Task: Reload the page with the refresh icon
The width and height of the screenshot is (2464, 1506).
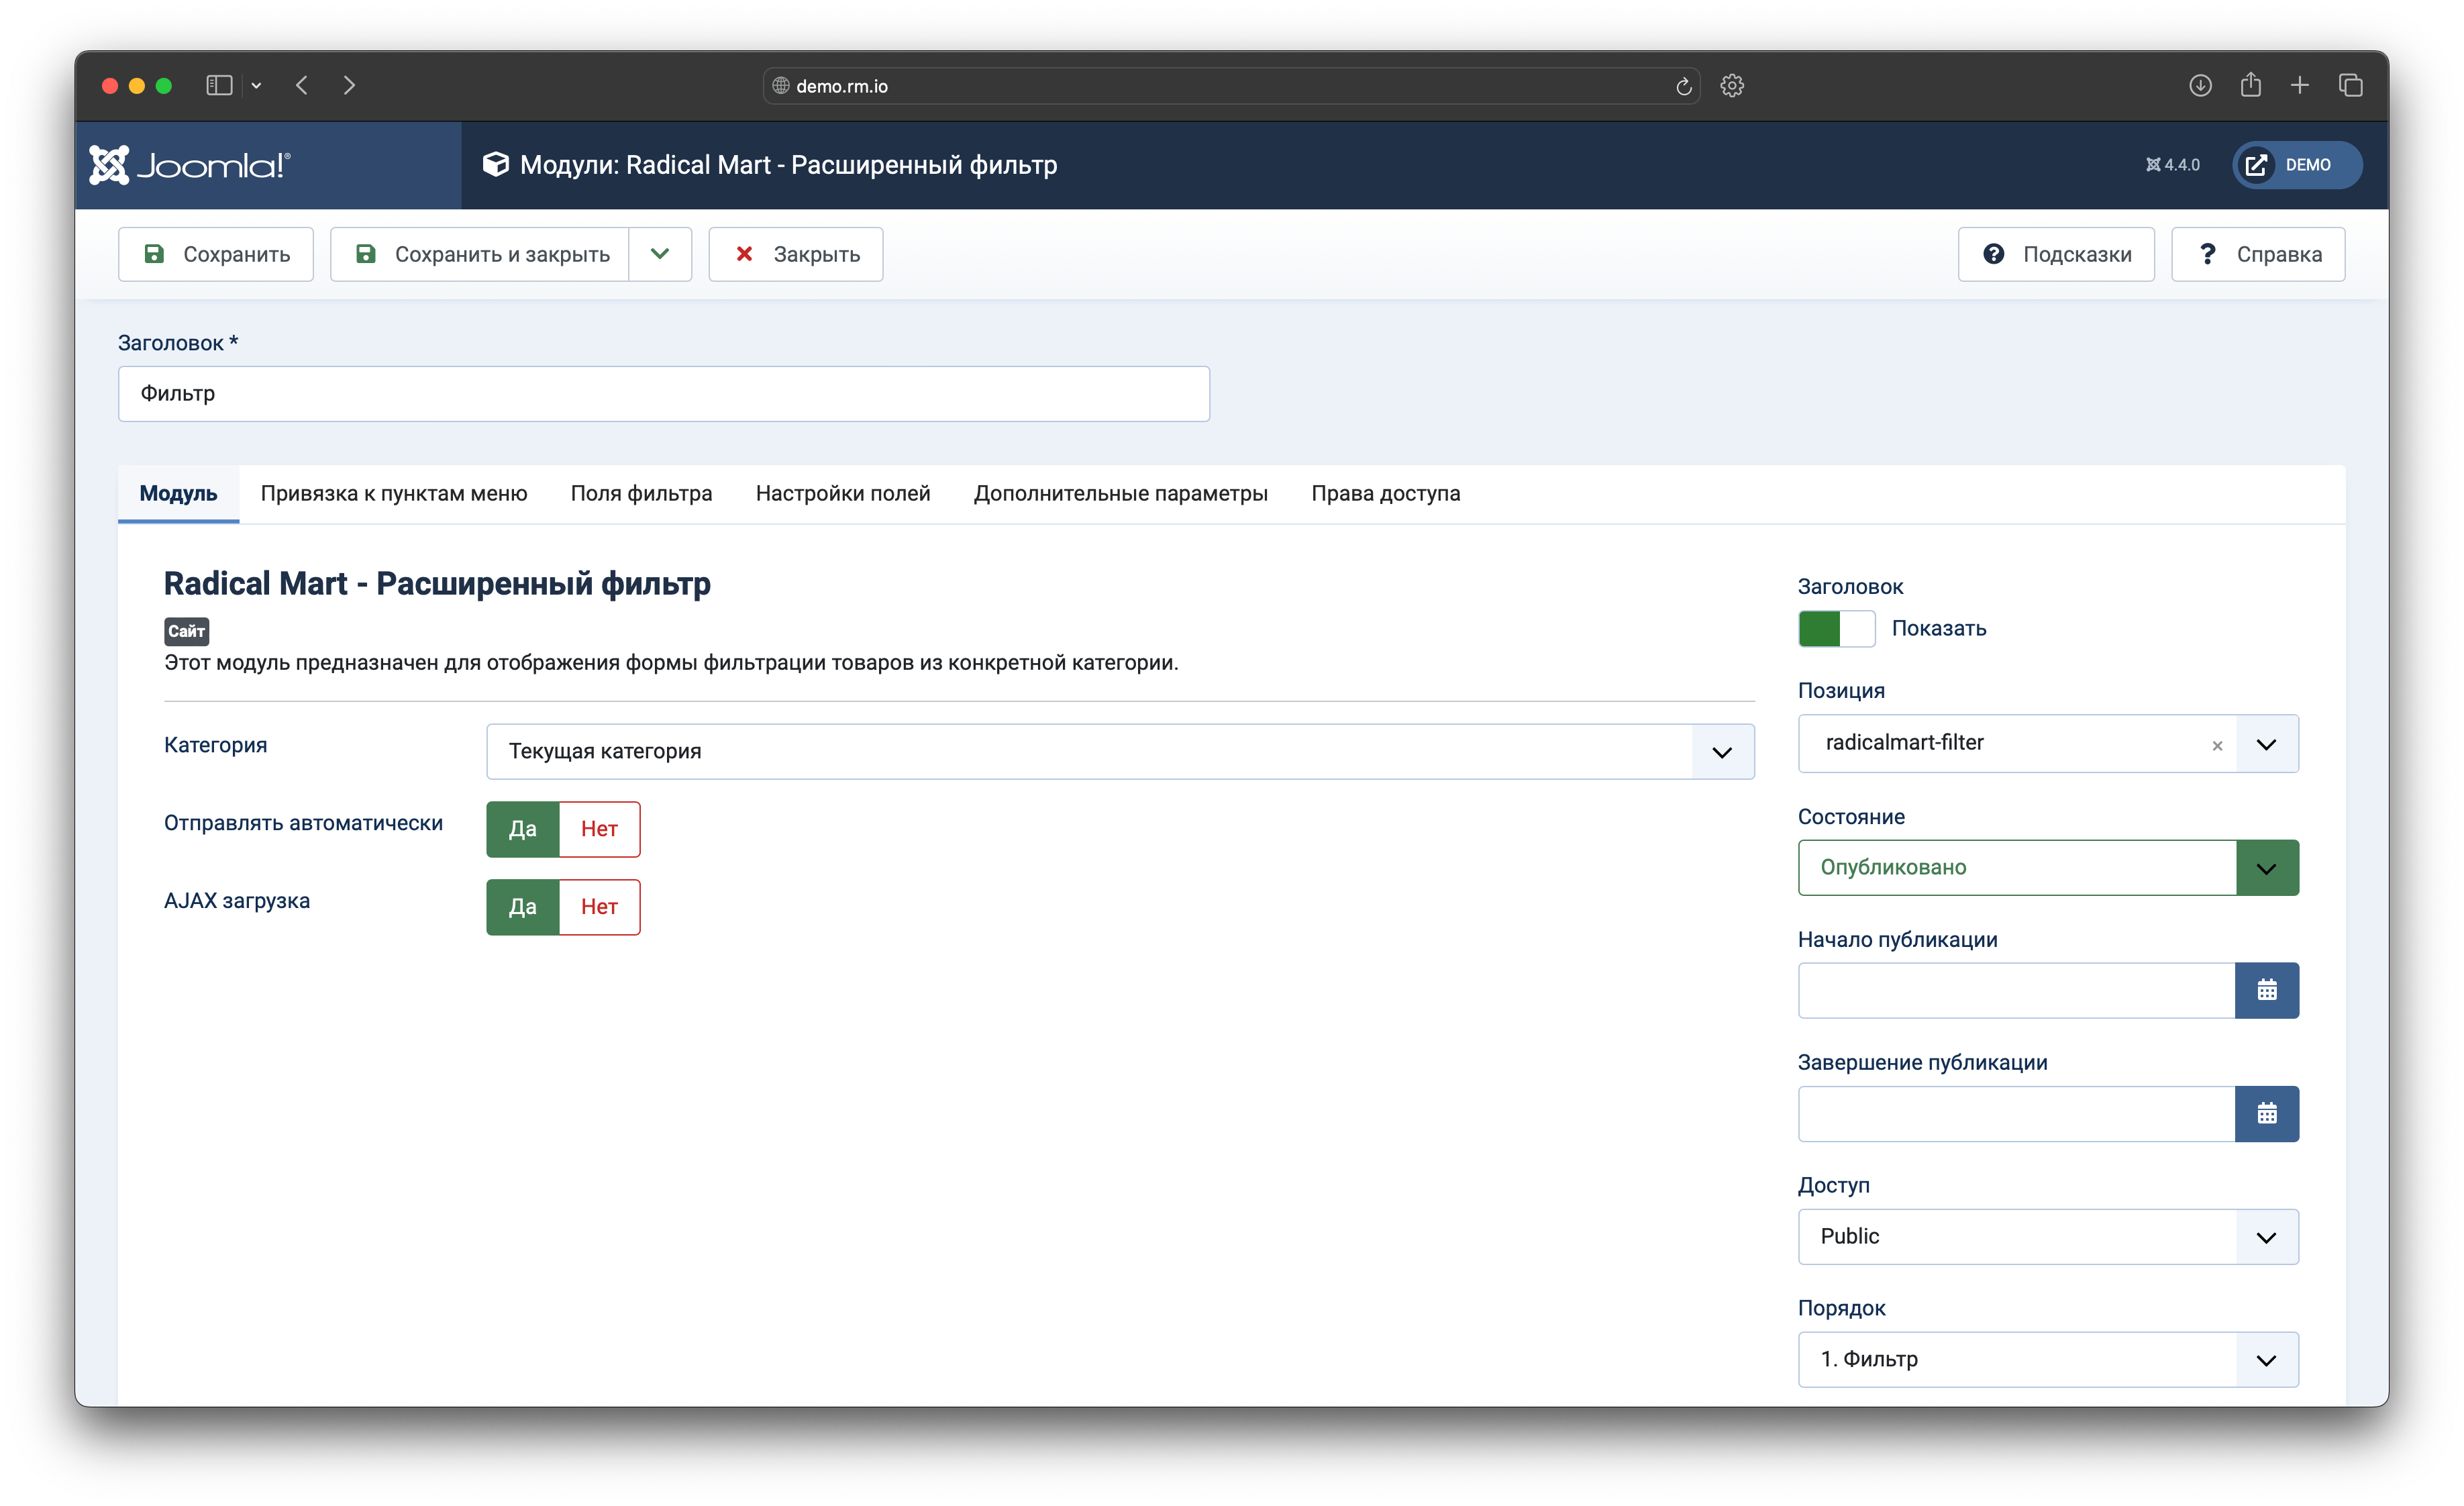Action: click(1683, 86)
